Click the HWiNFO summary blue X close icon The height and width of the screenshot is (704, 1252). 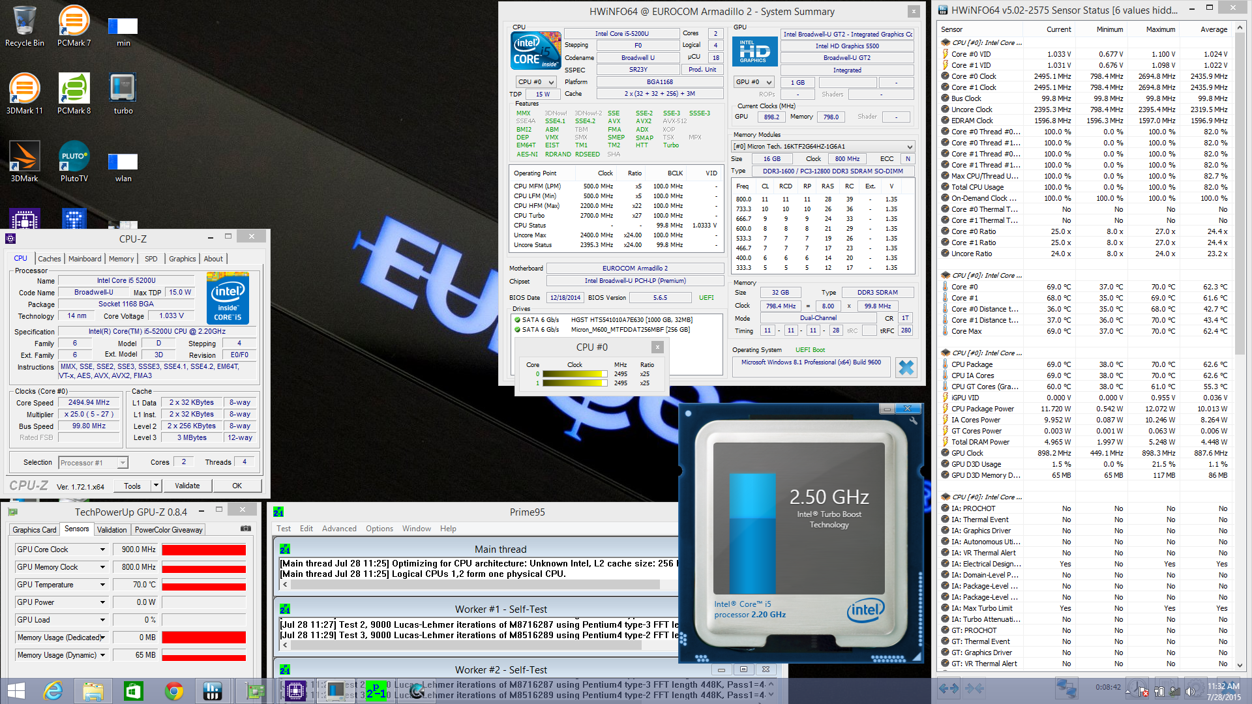[x=906, y=368]
